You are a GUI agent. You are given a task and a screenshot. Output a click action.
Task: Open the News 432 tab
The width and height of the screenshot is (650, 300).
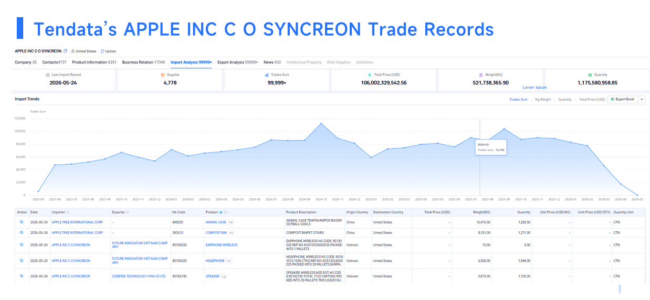point(272,62)
